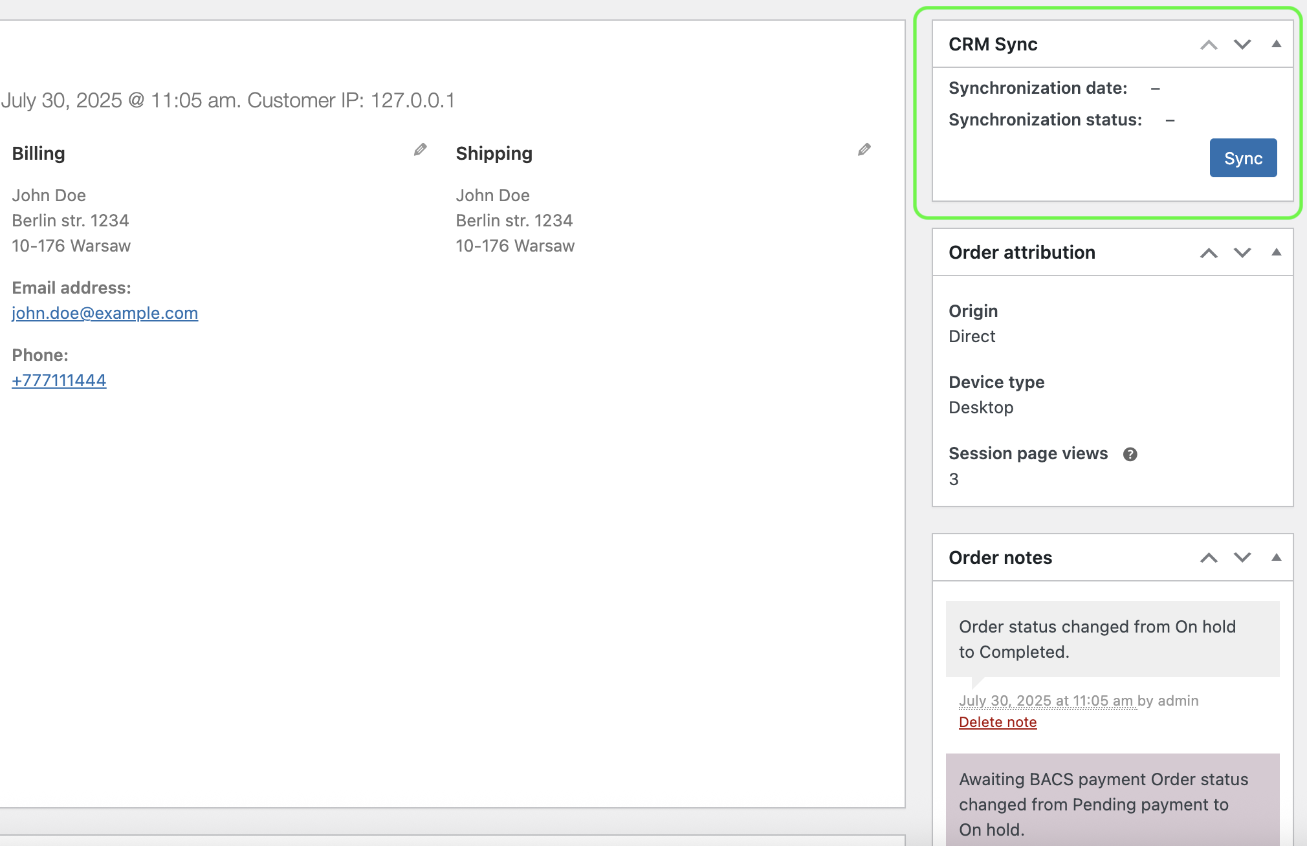This screenshot has height=846, width=1307.
Task: Collapse the Order attribution panel
Action: (x=1276, y=252)
